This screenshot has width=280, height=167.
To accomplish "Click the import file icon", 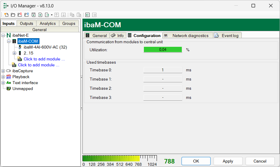I will (40, 15).
